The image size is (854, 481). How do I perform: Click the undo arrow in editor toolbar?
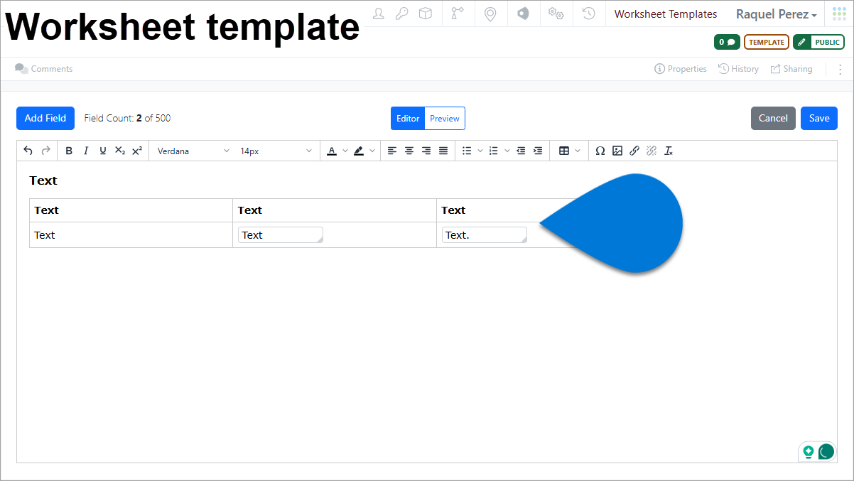[x=28, y=151]
